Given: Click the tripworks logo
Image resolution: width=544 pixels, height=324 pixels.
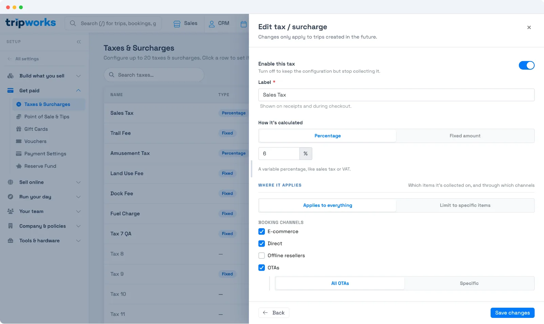Looking at the screenshot, I should click(31, 23).
